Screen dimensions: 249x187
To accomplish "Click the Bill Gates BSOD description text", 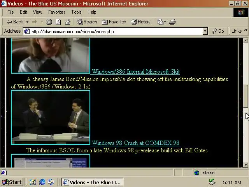I will coord(117,150).
